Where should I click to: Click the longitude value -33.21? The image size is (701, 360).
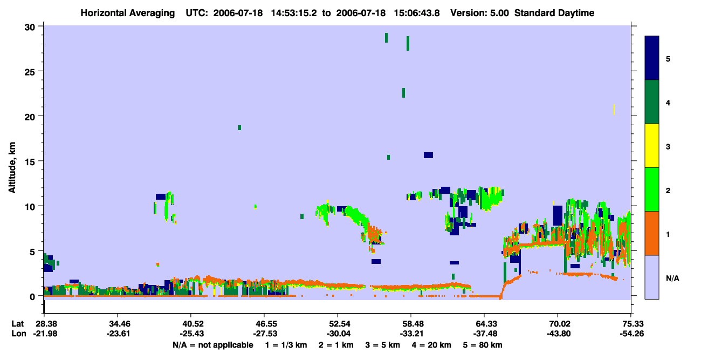[x=411, y=334]
